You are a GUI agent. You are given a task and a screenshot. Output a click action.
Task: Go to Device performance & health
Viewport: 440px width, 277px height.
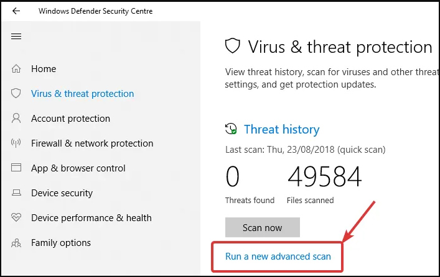(x=91, y=218)
